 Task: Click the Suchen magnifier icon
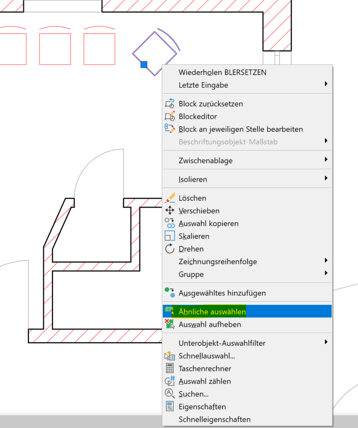(170, 394)
